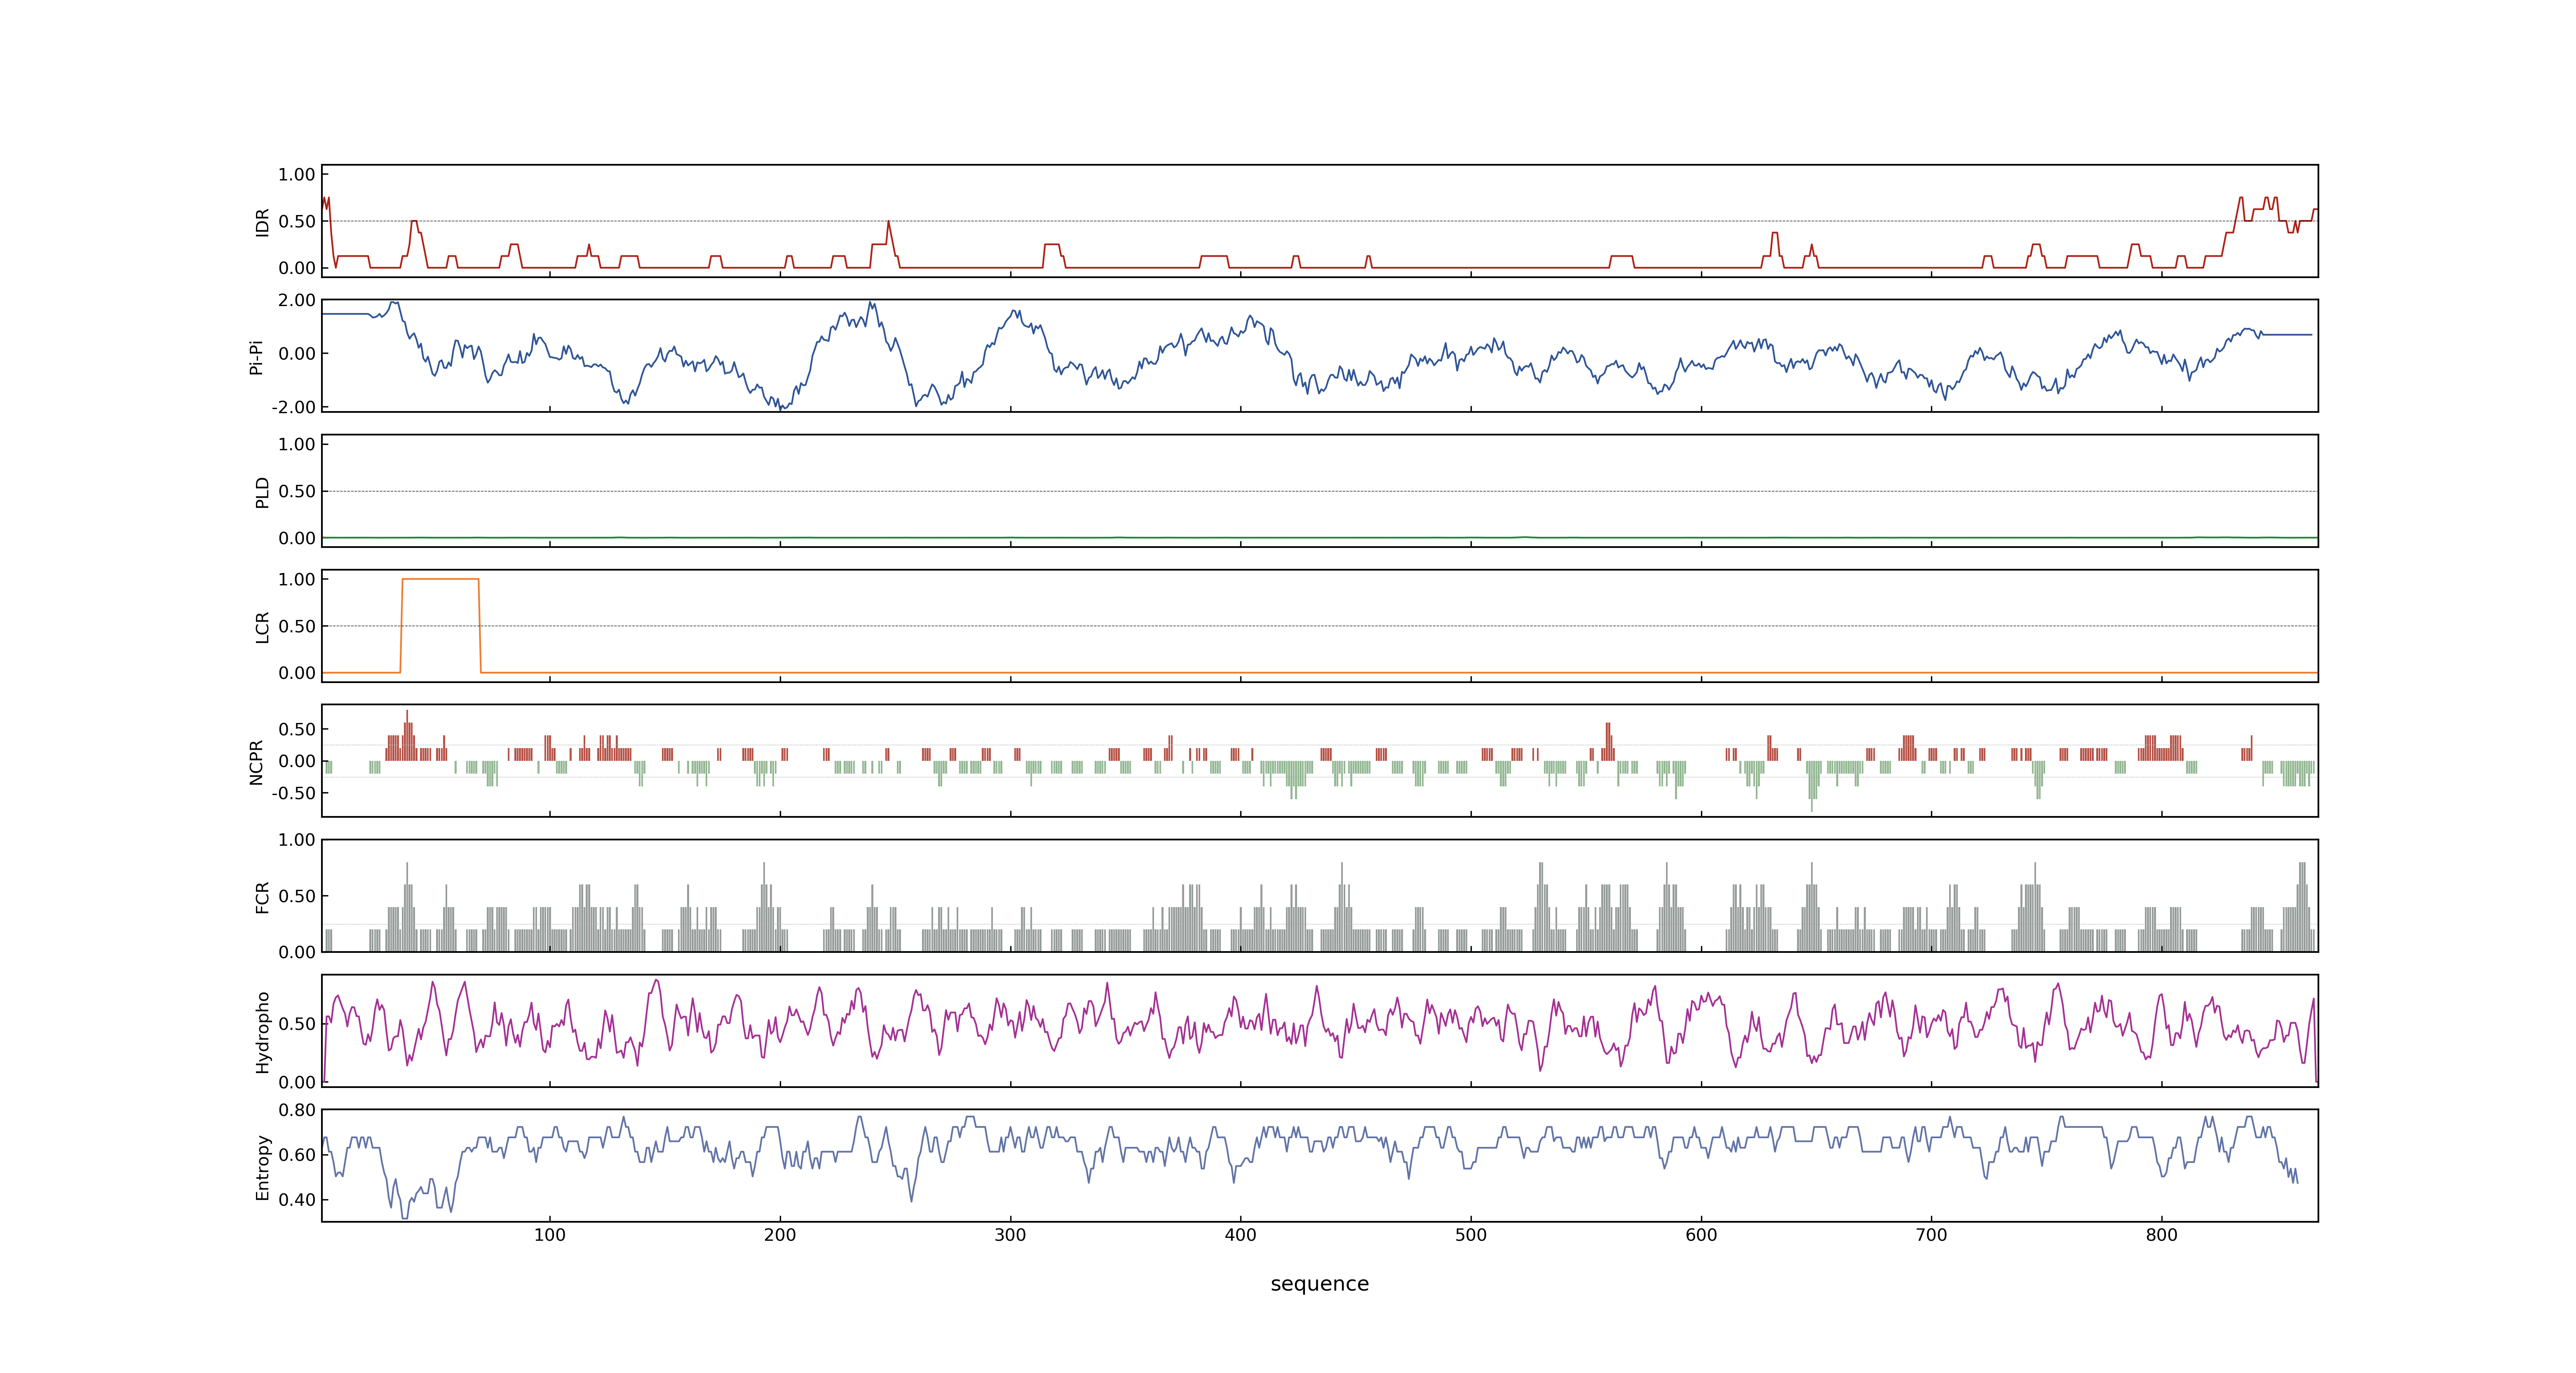This screenshot has height=1373, width=2576.
Task: Click the 1.00 tick of the PLD panel
Action: pos(297,444)
